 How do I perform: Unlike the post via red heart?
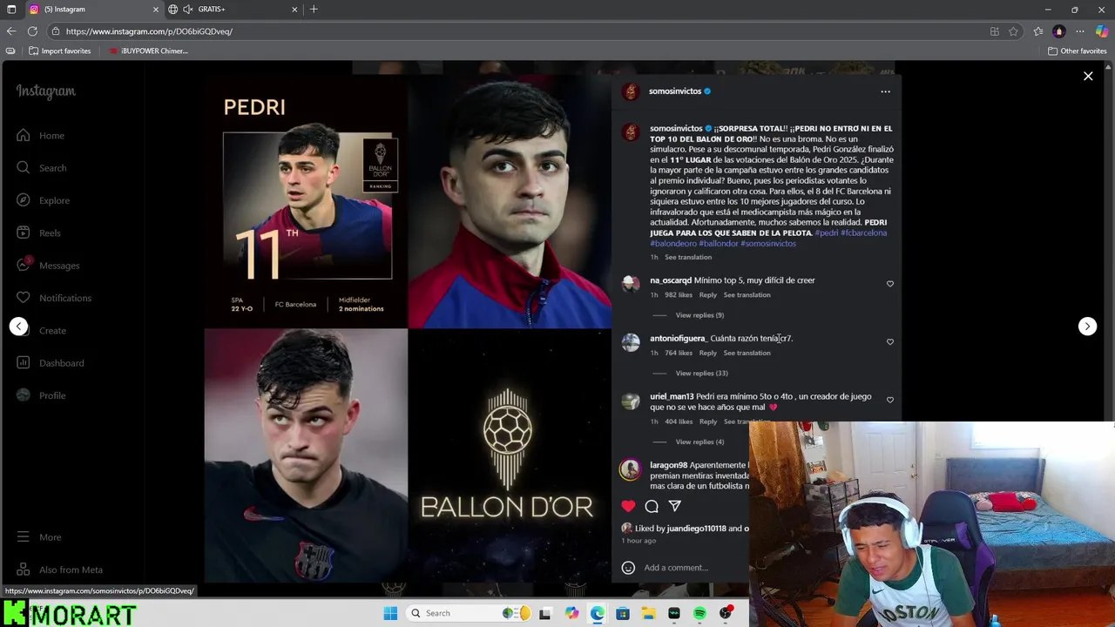628,506
